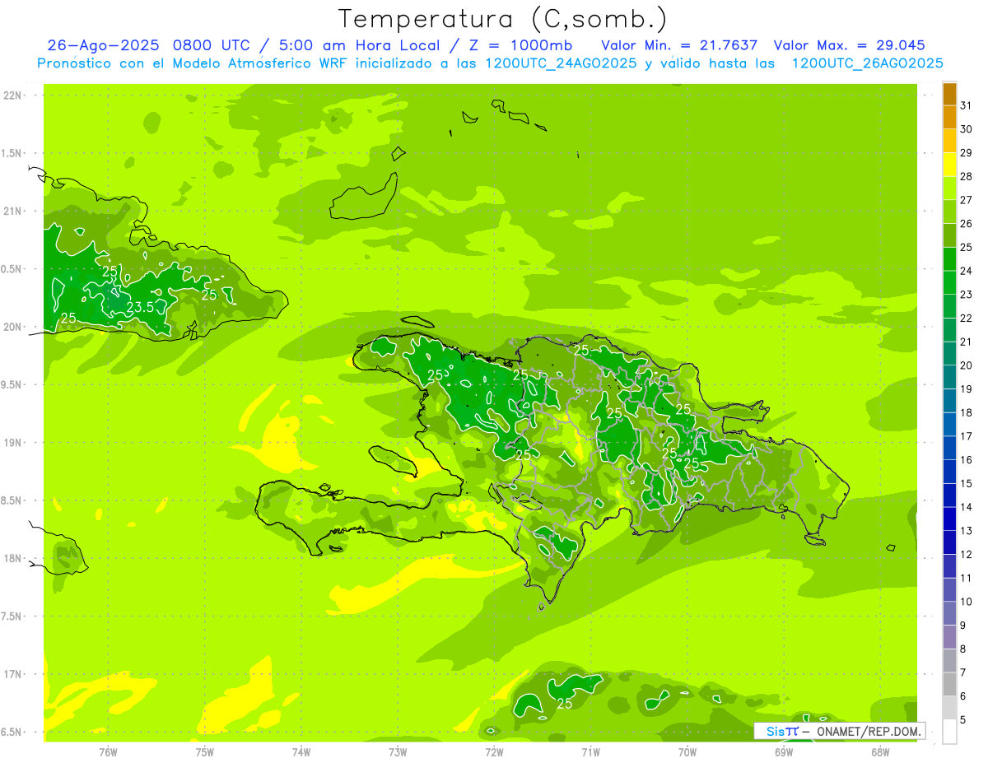Click the "Valor Min. = 21.7637" value
Image resolution: width=988 pixels, height=763 pixels.
pyautogui.click(x=679, y=45)
